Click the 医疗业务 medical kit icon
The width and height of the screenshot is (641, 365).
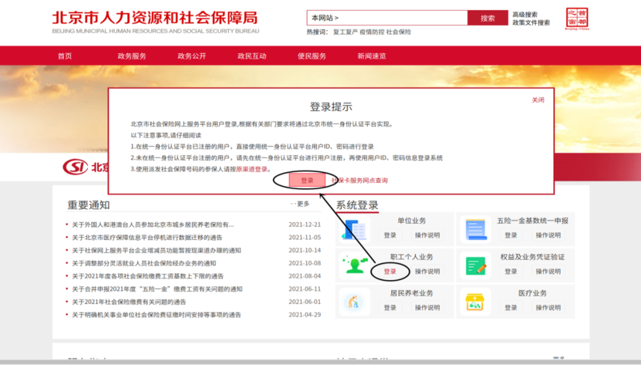pyautogui.click(x=475, y=302)
